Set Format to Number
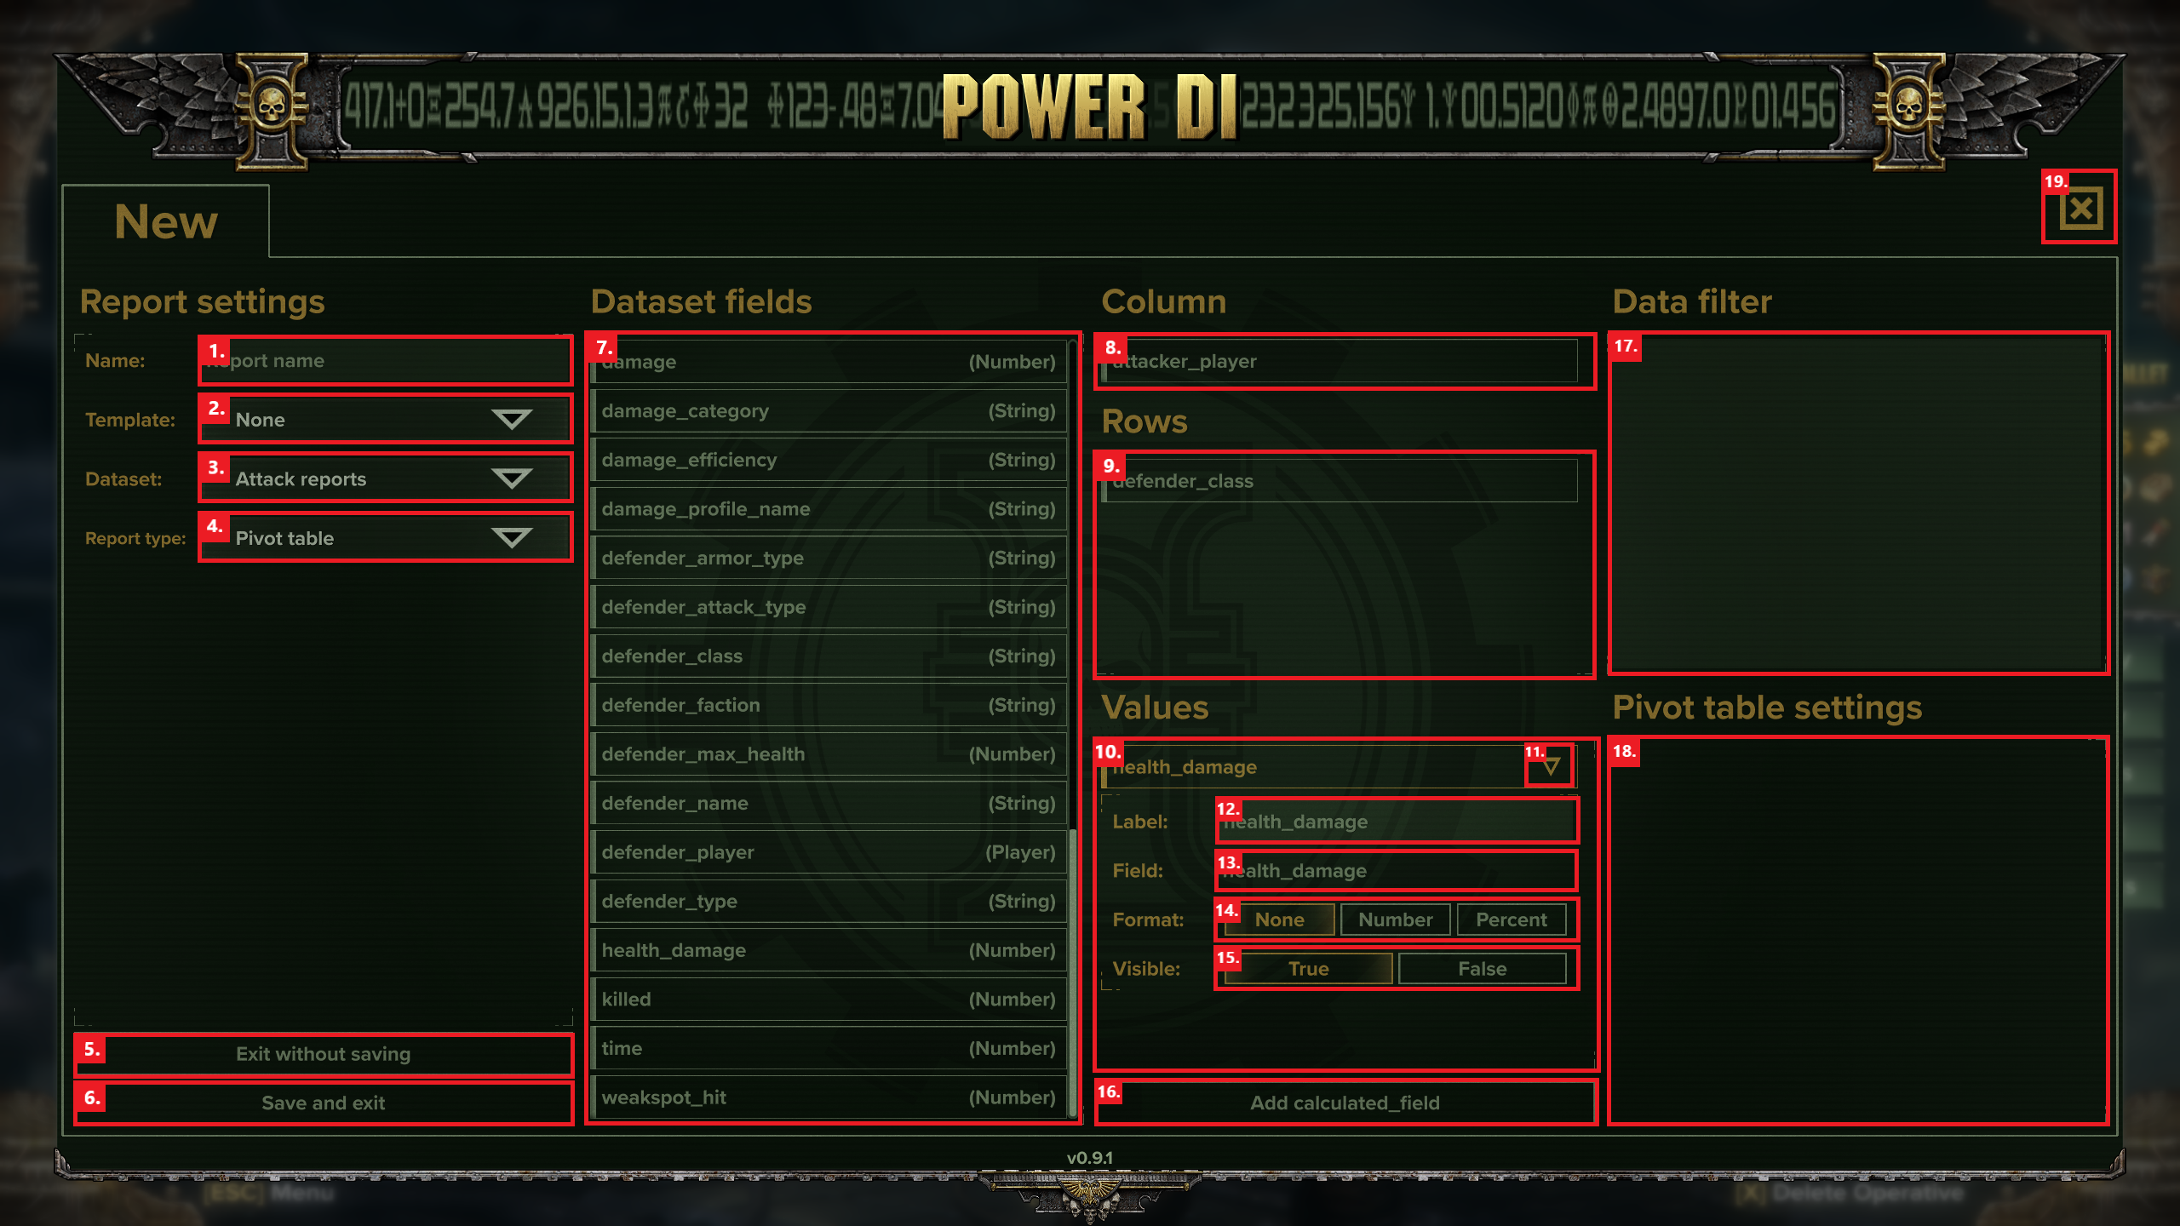The image size is (2180, 1226). coord(1395,919)
